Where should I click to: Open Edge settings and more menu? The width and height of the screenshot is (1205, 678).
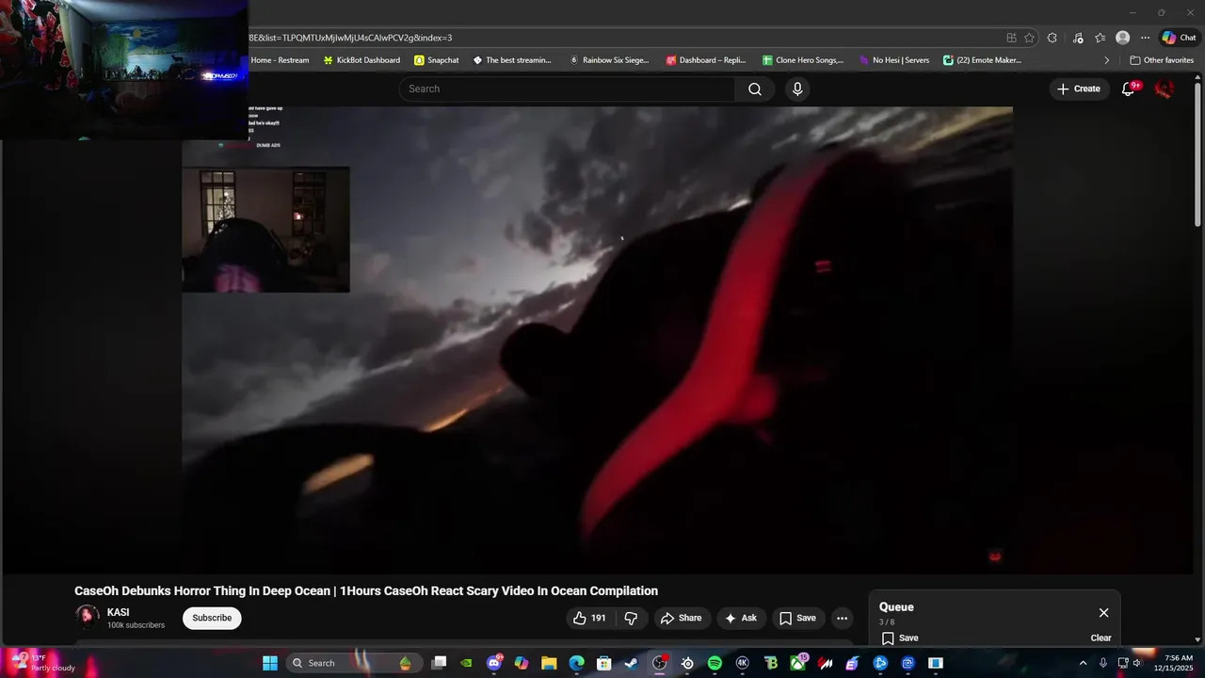pos(1145,38)
